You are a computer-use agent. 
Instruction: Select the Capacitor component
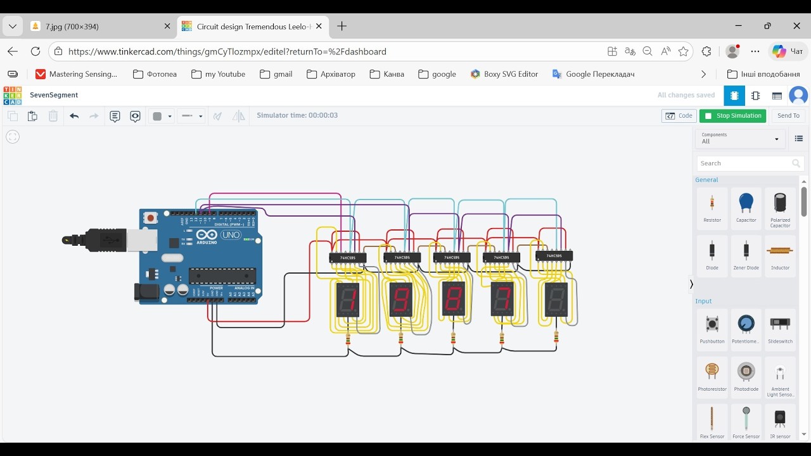pos(746,208)
